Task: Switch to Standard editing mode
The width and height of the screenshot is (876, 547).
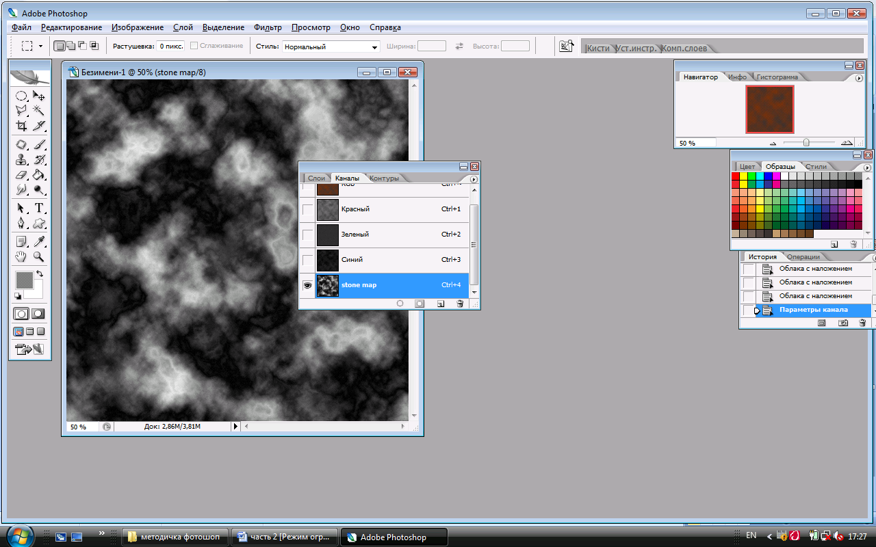Action: (x=21, y=314)
